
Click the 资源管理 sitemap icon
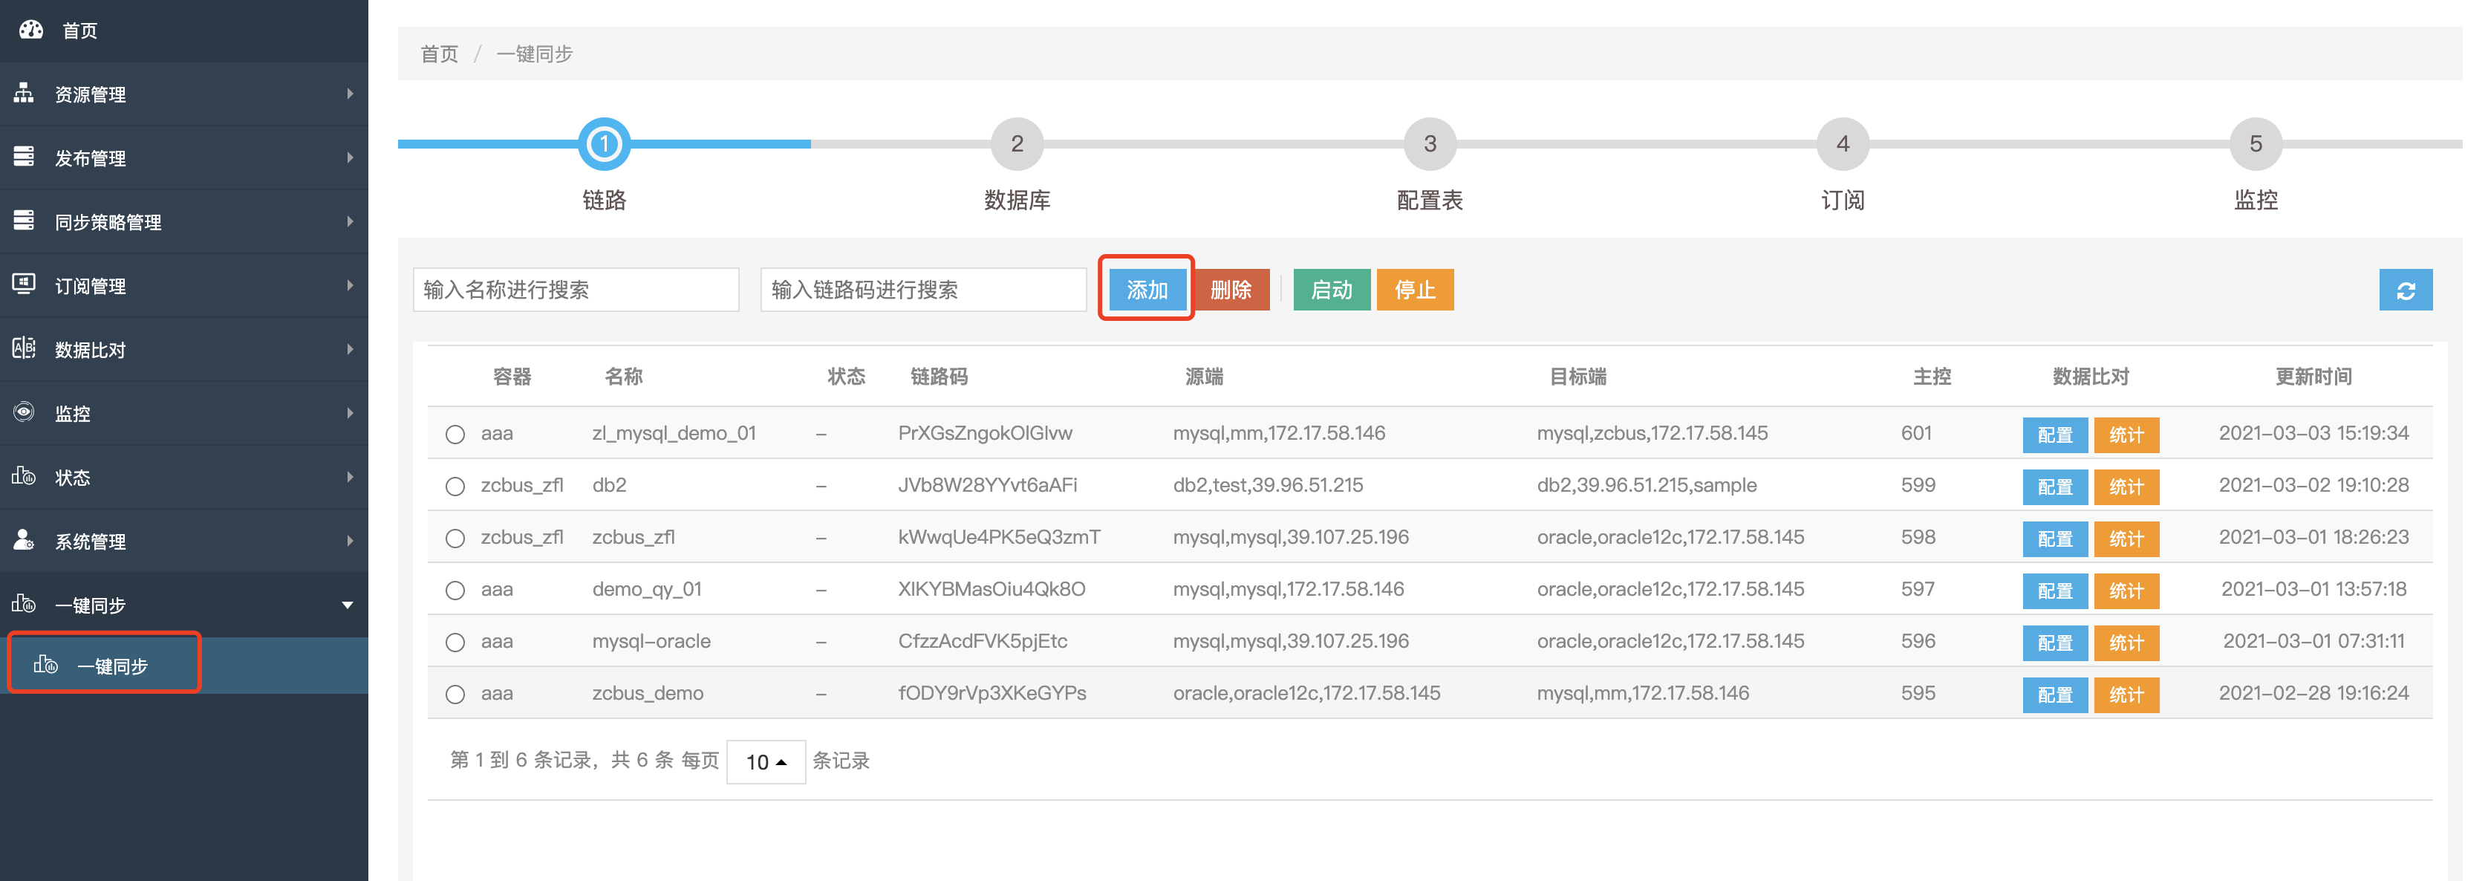(25, 94)
